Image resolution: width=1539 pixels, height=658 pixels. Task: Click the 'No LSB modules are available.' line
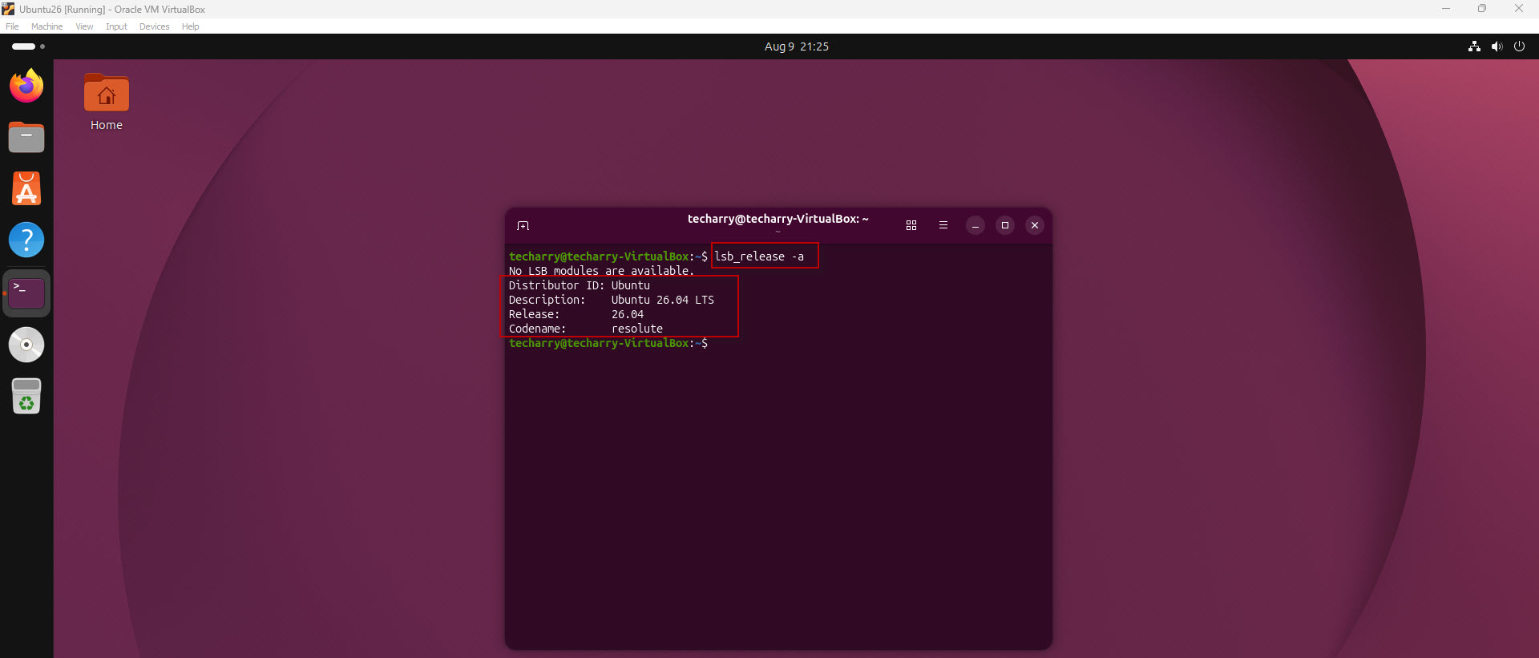[601, 271]
